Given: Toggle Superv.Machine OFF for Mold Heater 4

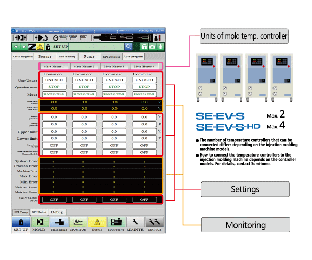Looking at the screenshot, I should click(144, 200).
